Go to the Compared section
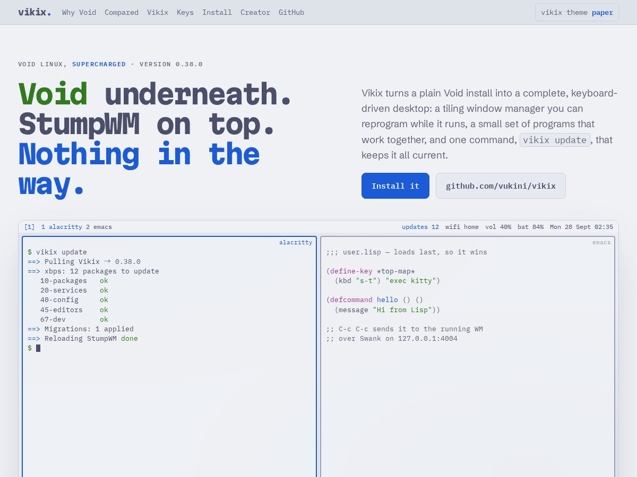The width and height of the screenshot is (637, 477). point(122,12)
